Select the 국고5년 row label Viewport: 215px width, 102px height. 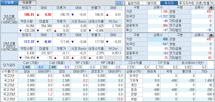(x=9, y=85)
